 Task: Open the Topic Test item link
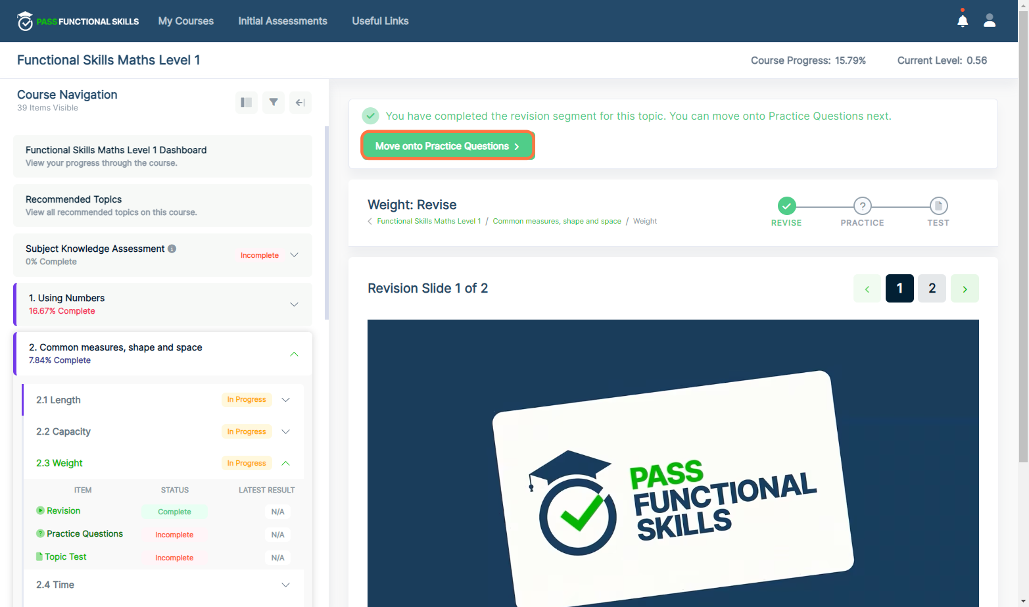(x=66, y=556)
